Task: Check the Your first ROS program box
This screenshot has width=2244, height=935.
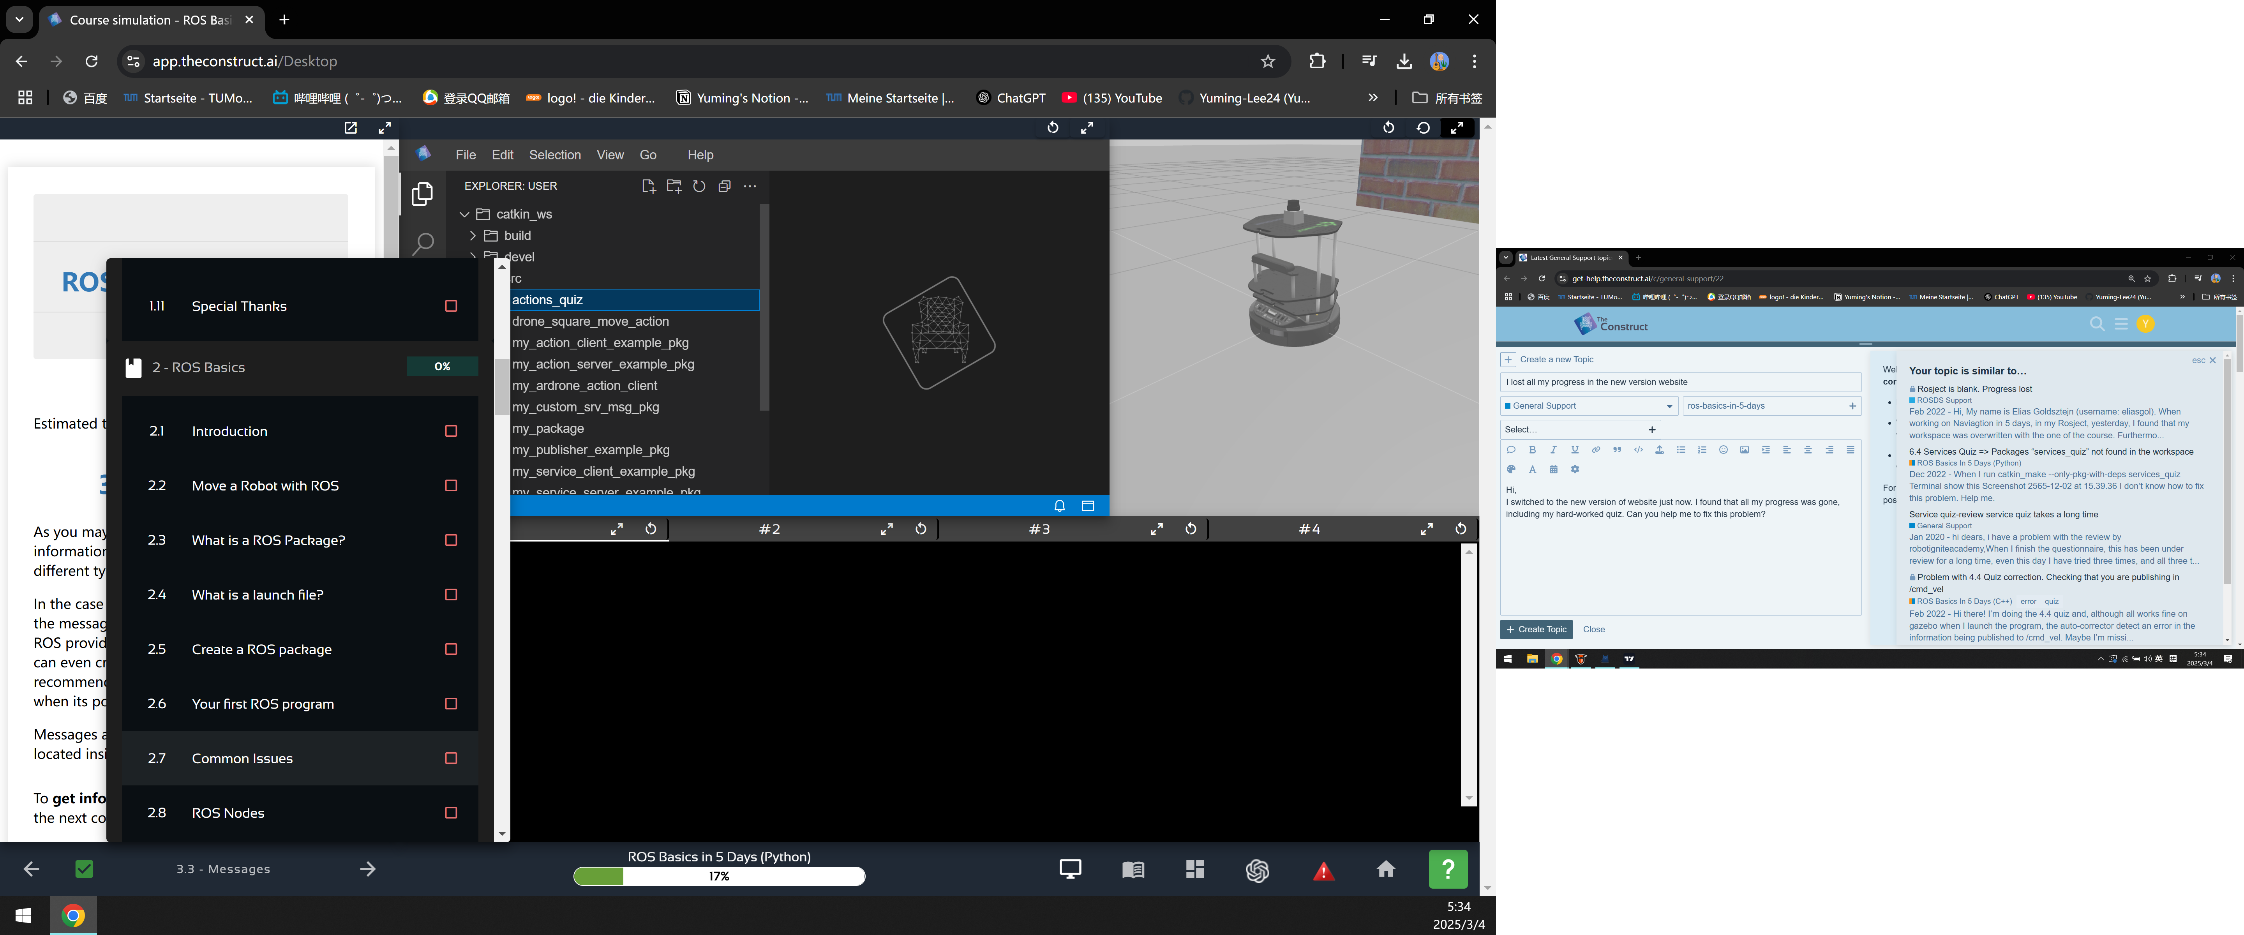Action: tap(451, 703)
